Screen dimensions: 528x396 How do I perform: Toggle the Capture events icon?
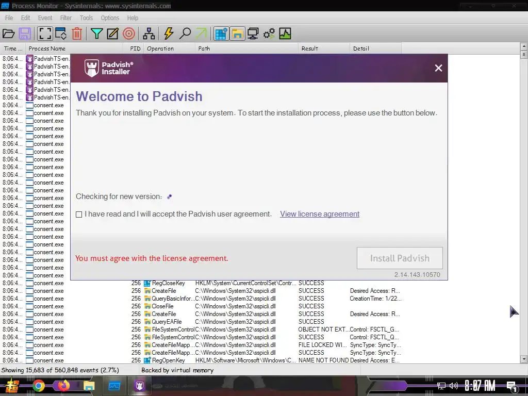click(x=45, y=34)
